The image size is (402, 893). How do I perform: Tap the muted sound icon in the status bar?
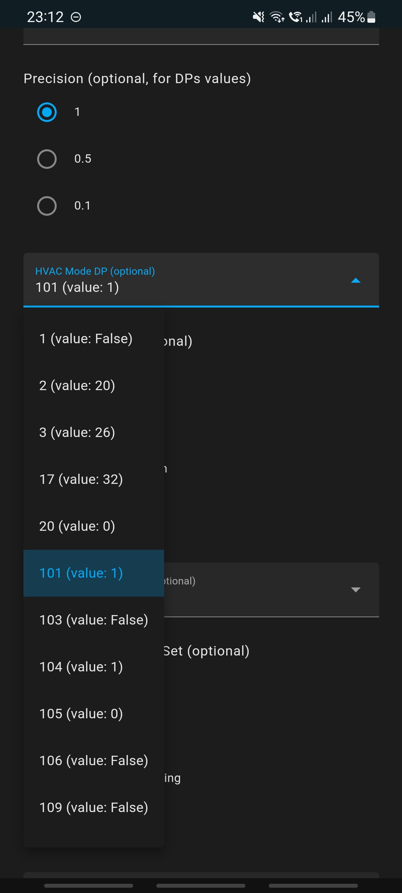click(258, 16)
